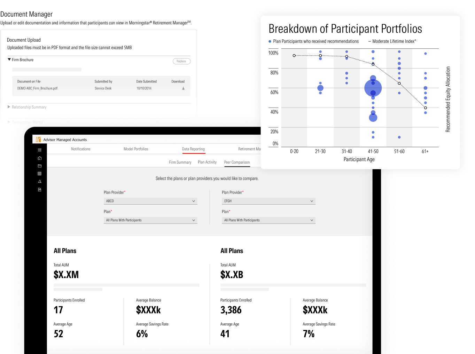This screenshot has height=354, width=475.
Task: Open the EFGH Plan Provider dropdown
Action: (x=268, y=201)
